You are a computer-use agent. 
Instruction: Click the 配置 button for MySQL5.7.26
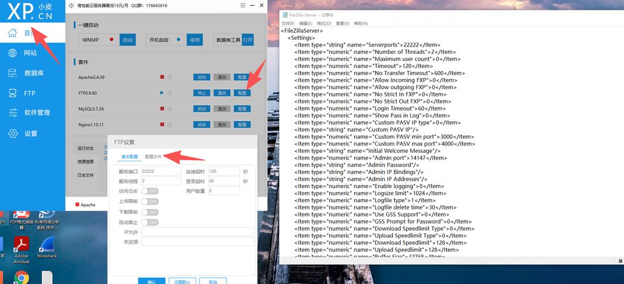(x=242, y=108)
